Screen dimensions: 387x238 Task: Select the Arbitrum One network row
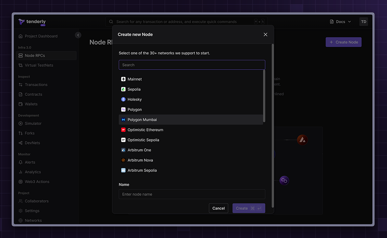tap(191, 150)
